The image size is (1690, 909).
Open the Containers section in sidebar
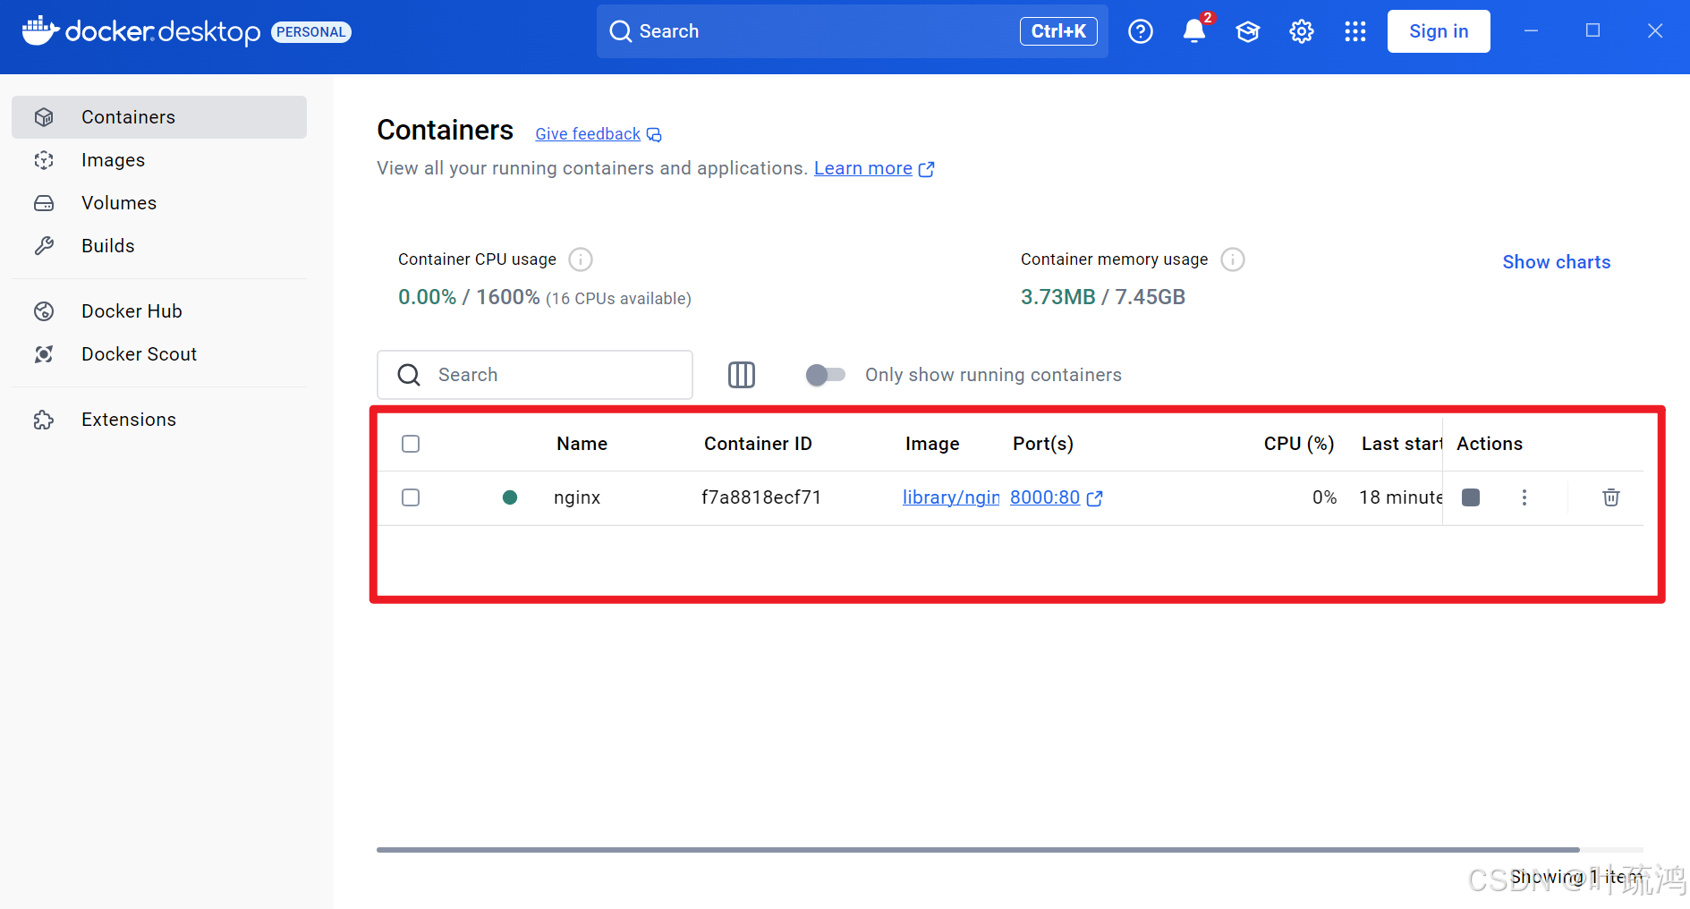point(127,116)
